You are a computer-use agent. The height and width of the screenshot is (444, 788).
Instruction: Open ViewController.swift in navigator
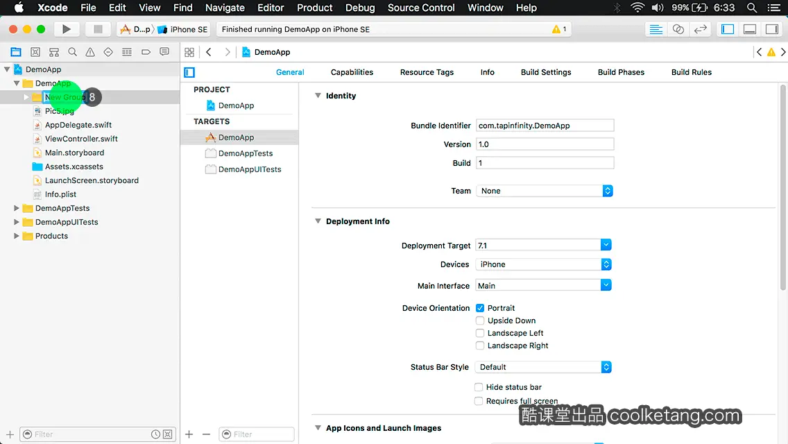[81, 138]
